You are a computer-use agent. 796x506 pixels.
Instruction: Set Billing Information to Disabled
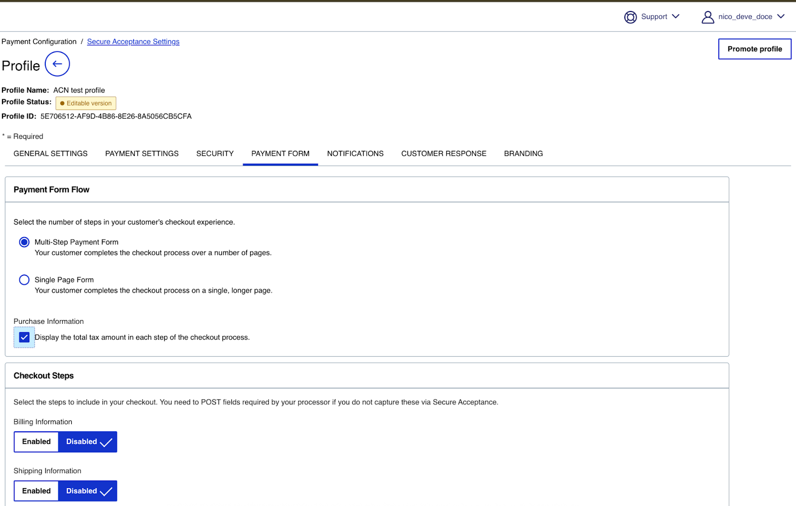88,442
